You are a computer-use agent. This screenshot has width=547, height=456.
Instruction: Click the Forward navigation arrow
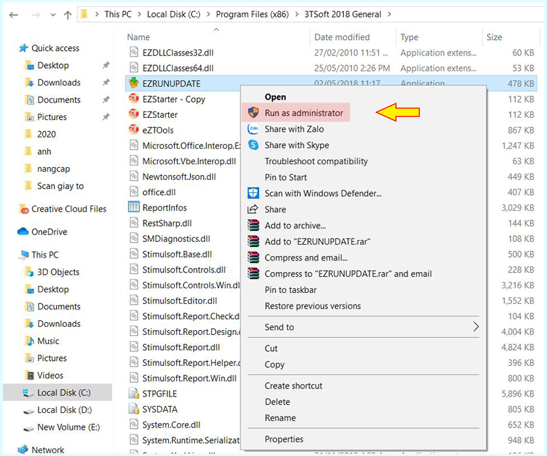click(x=35, y=15)
